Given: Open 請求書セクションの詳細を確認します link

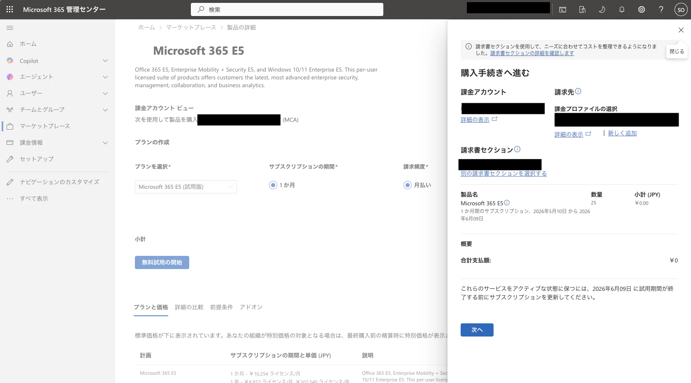Looking at the screenshot, I should point(532,53).
